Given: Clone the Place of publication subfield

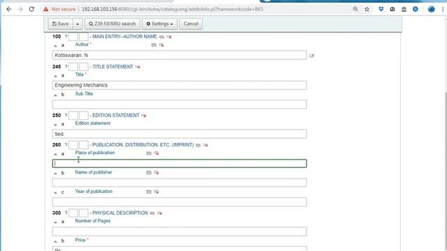Looking at the screenshot, I should 149,153.
